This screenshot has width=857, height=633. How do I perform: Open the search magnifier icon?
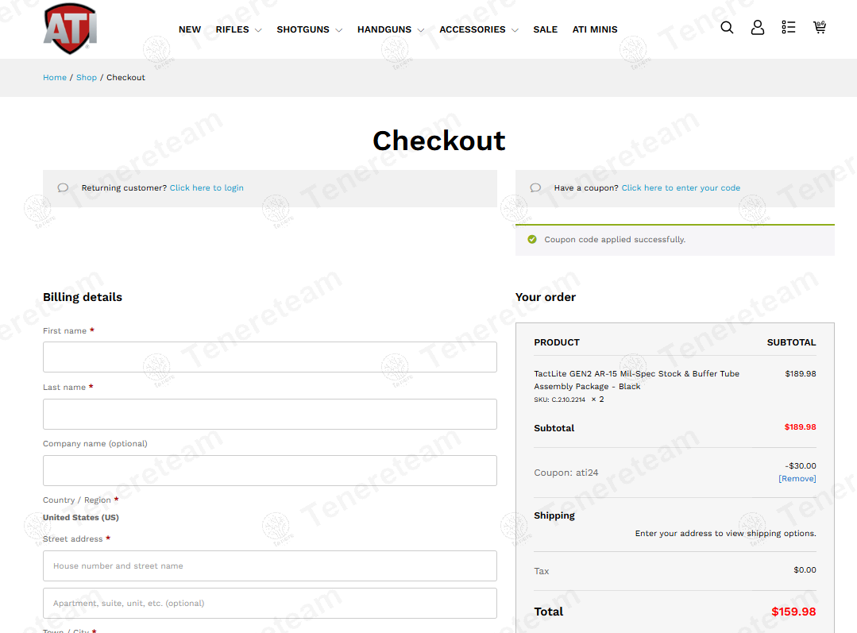pyautogui.click(x=727, y=28)
